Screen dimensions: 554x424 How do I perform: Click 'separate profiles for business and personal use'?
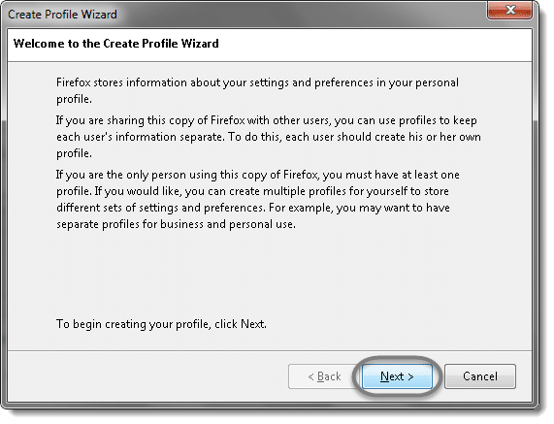(x=176, y=224)
